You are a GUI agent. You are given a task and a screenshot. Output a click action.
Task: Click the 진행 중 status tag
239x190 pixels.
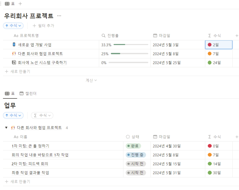point(136,155)
